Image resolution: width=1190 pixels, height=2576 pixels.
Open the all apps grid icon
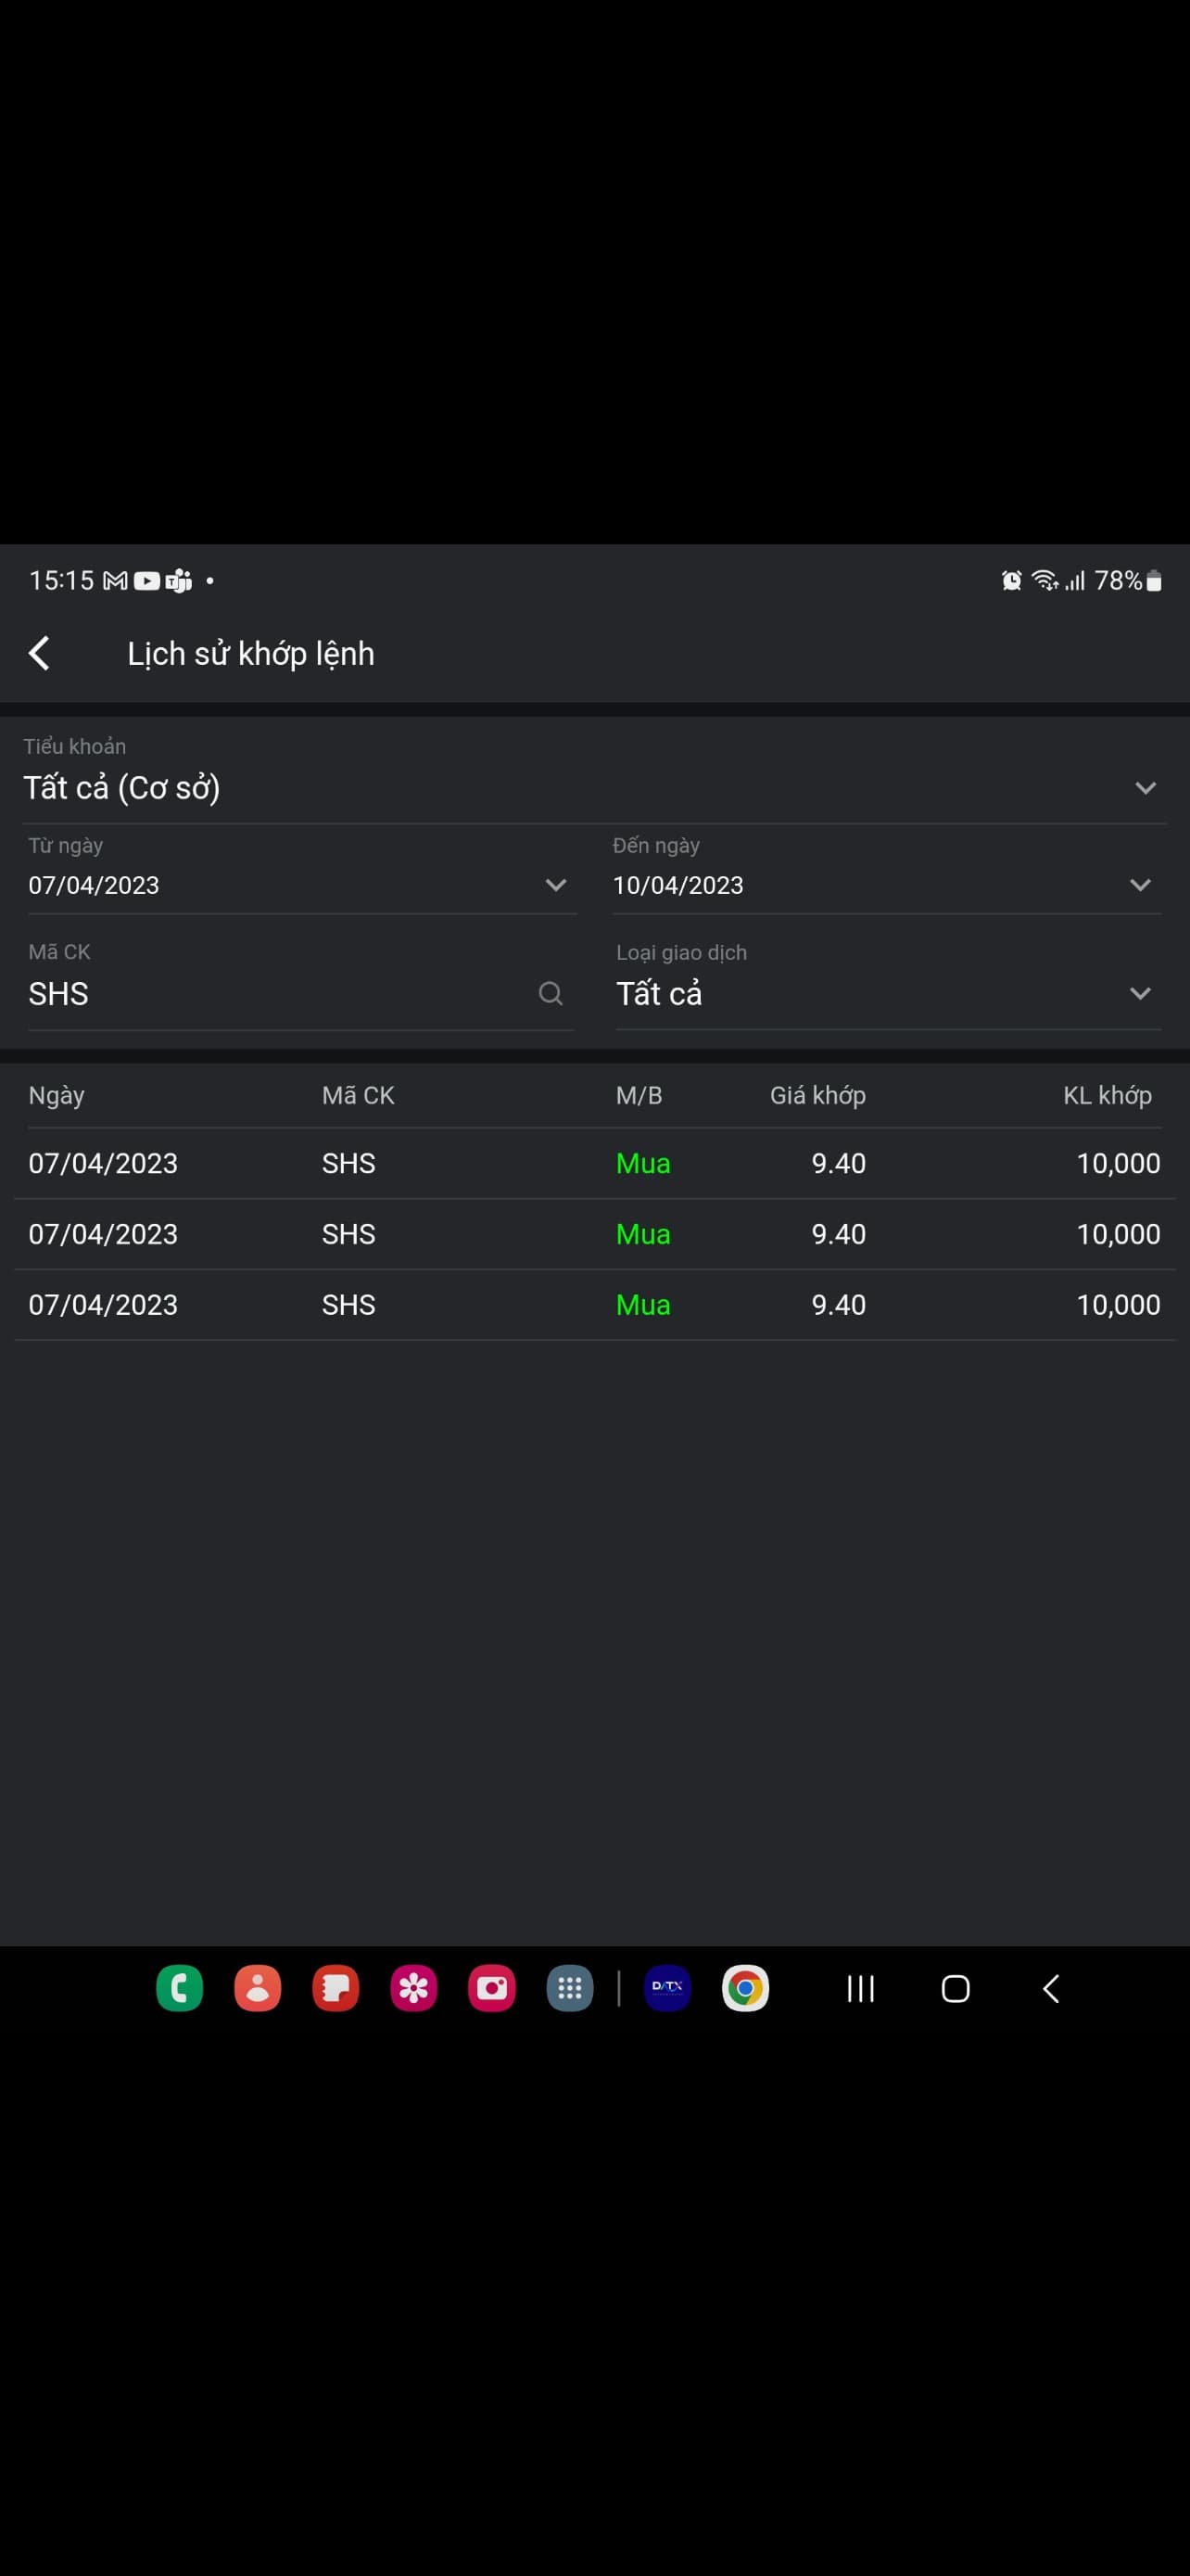click(570, 1988)
